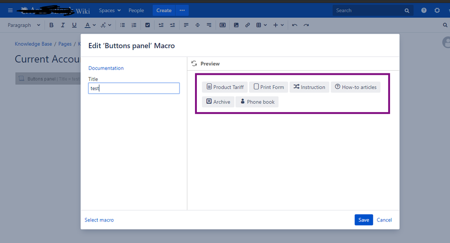The width and height of the screenshot is (450, 243).
Task: Insert a numbered list
Action: pos(134,25)
